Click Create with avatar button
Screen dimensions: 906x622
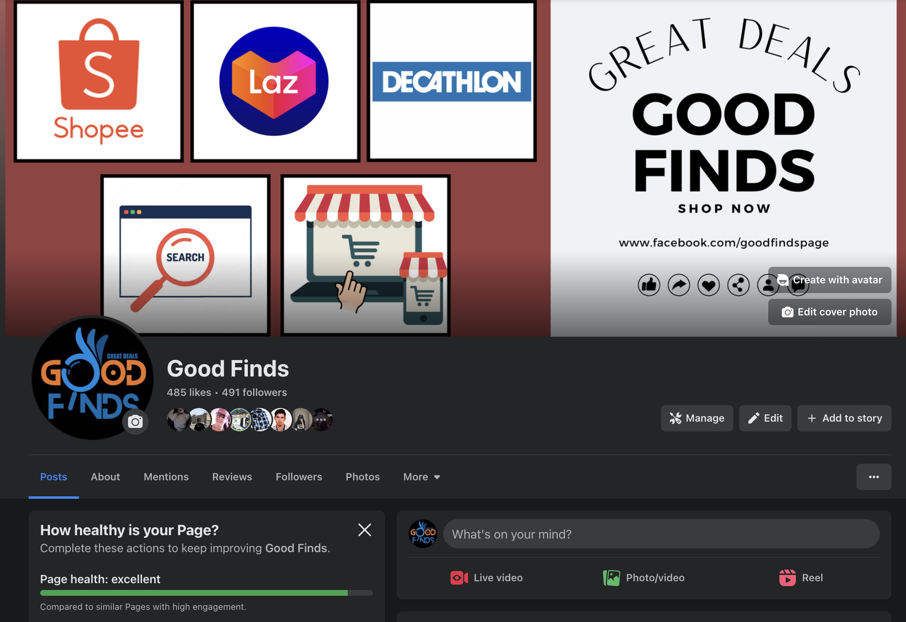pyautogui.click(x=829, y=280)
